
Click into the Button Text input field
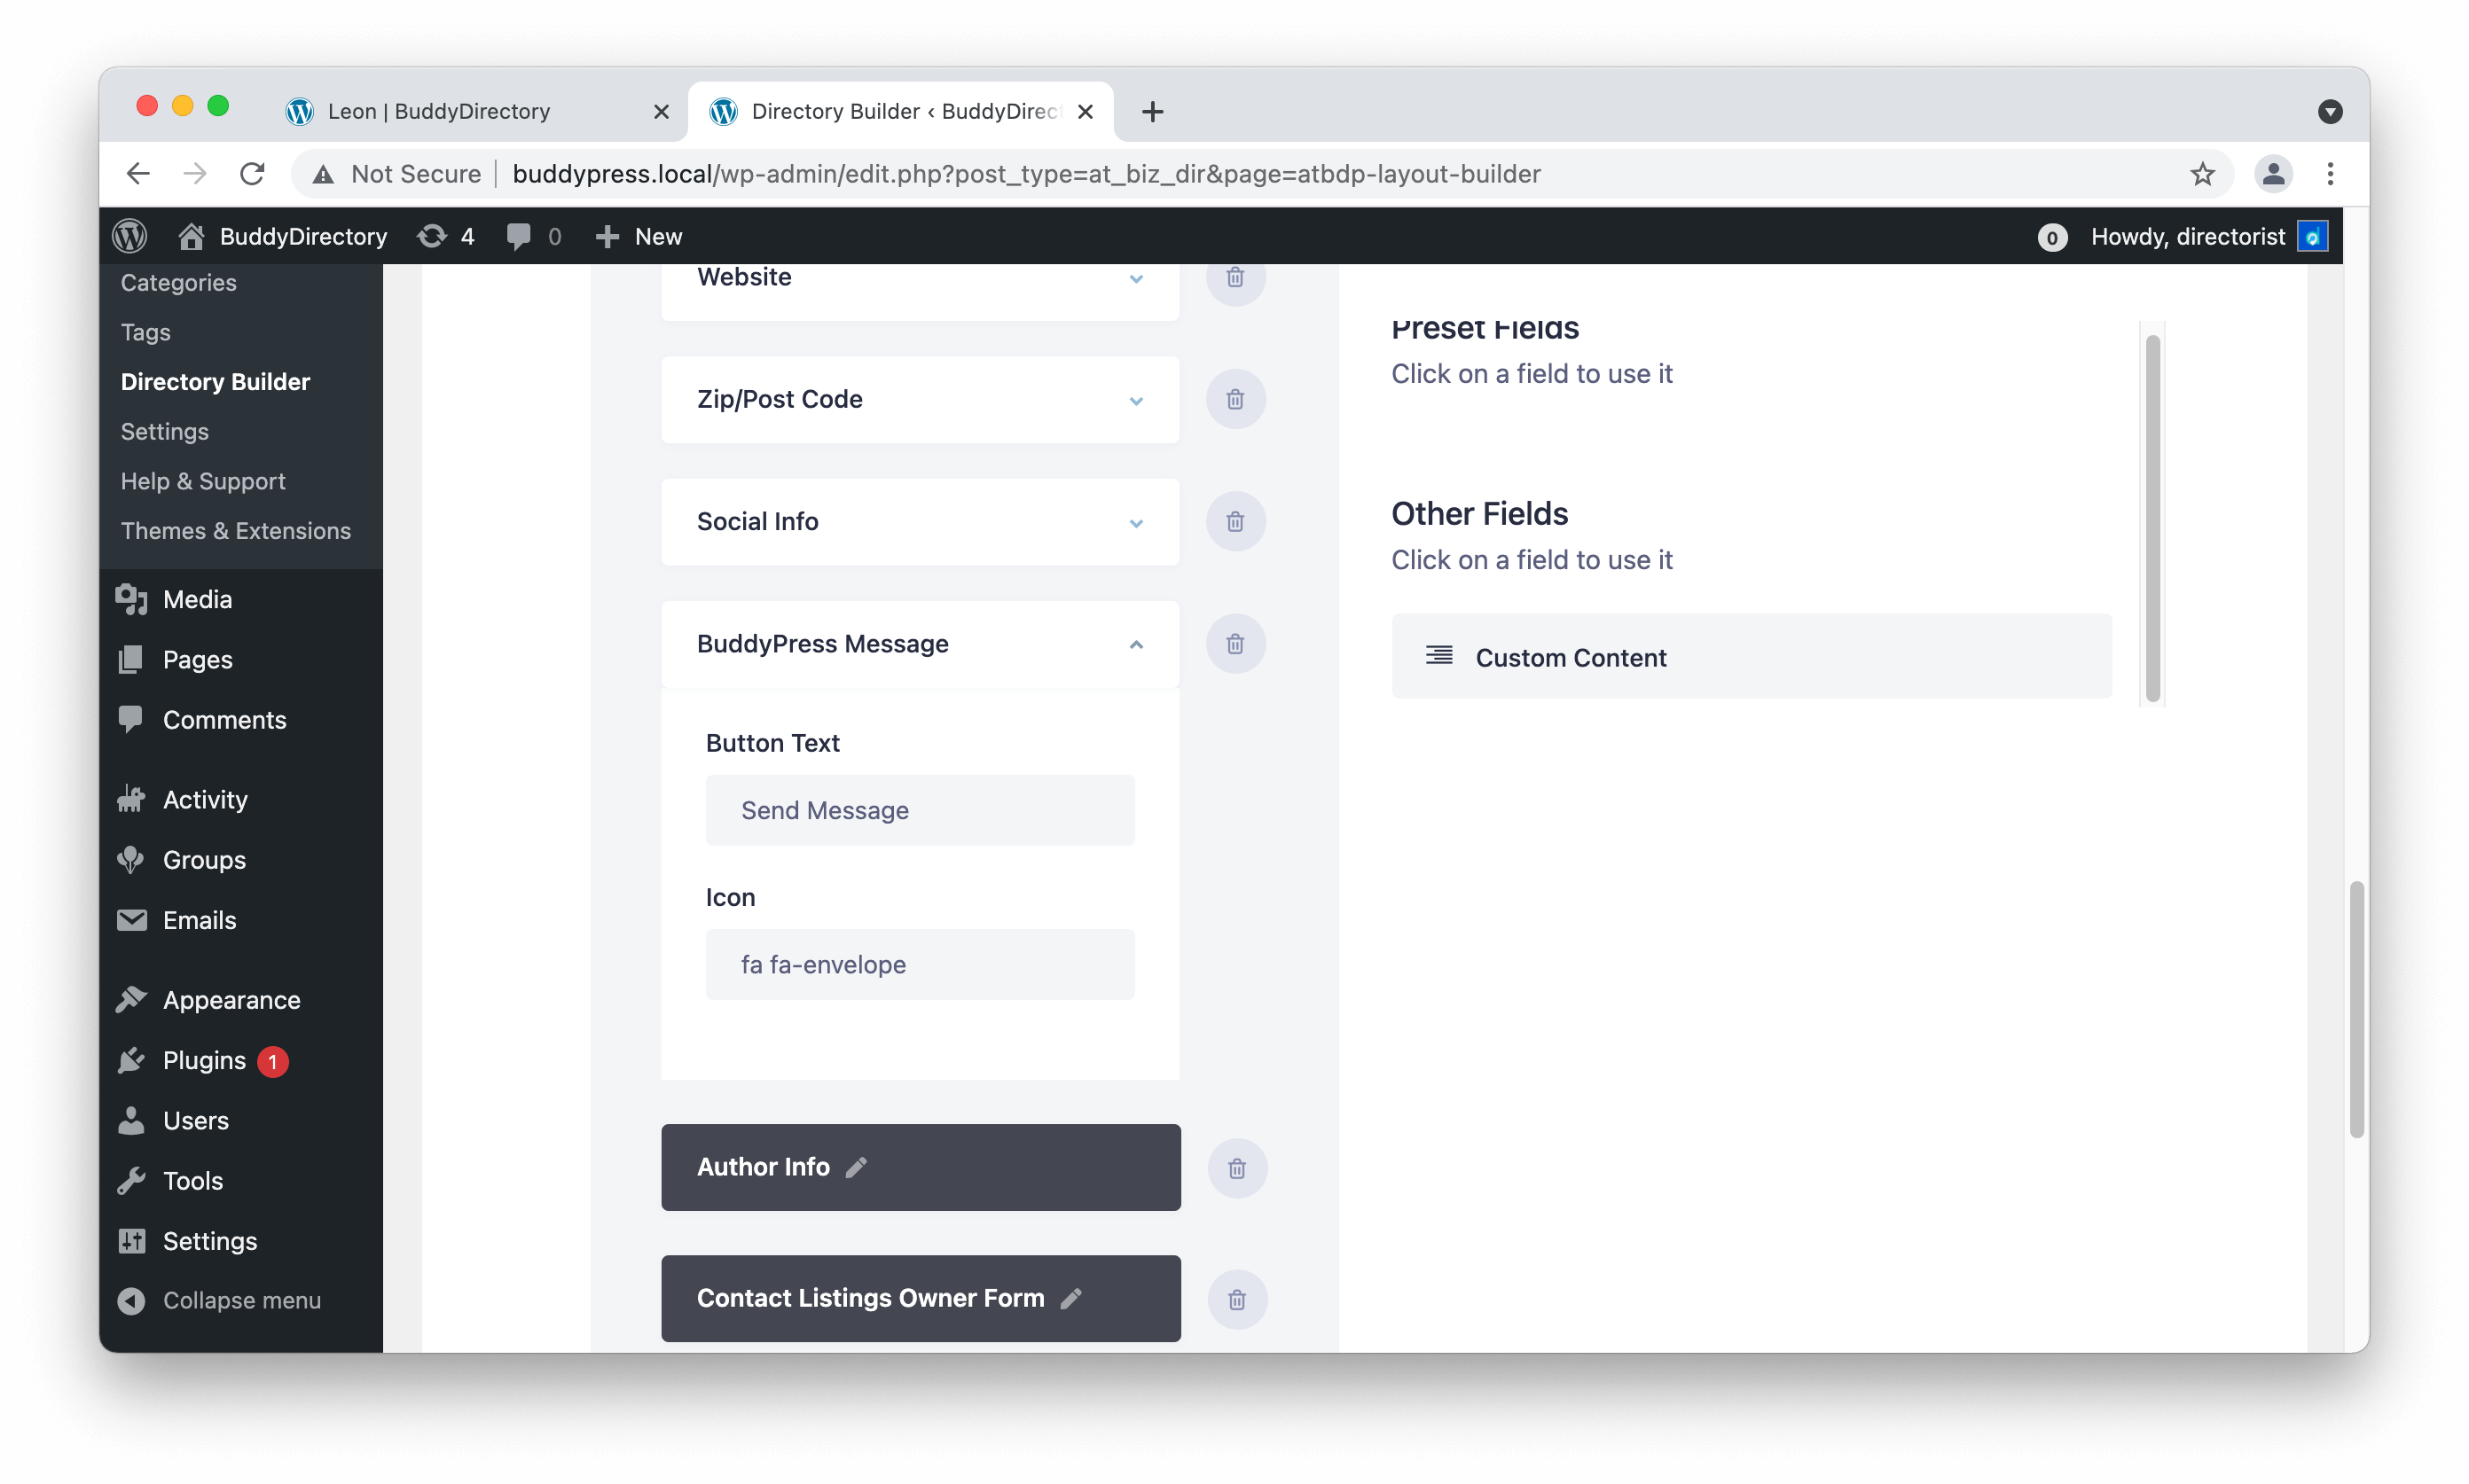(920, 810)
